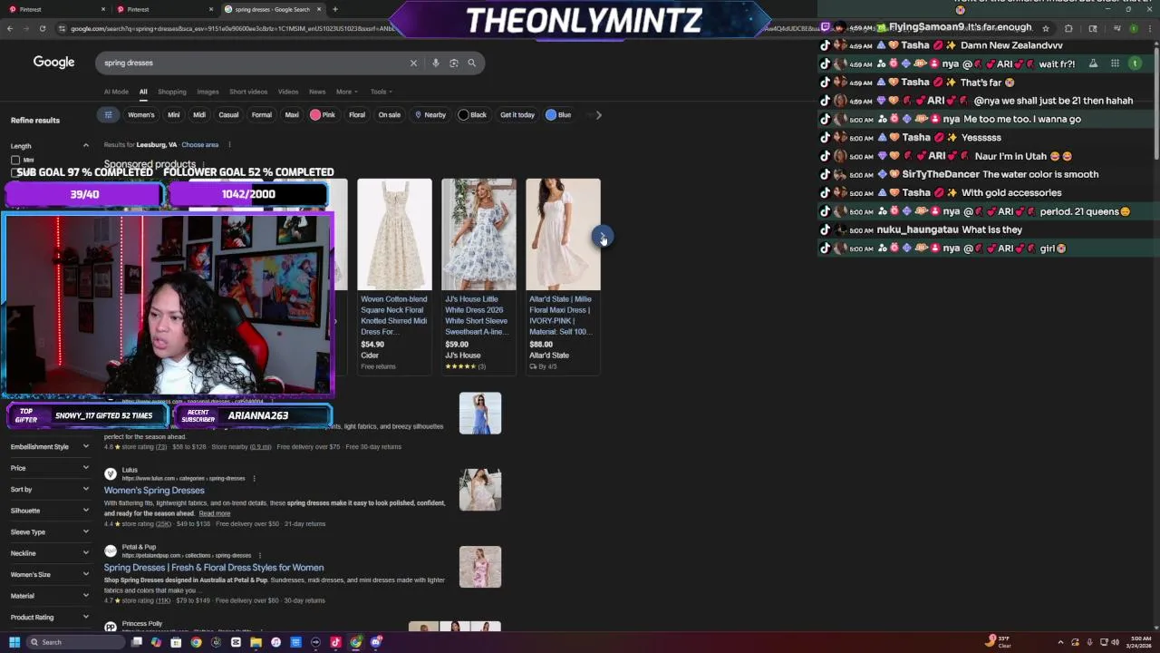Open the More search types dropdown
This screenshot has height=653, width=1160.
346,92
